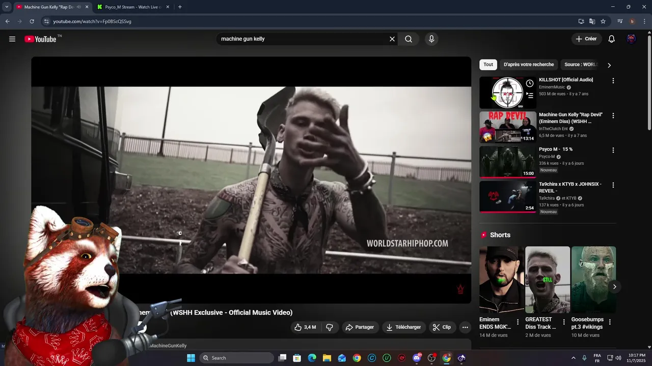This screenshot has width=652, height=366.
Task: View site information icon in address bar
Action: pos(46,21)
